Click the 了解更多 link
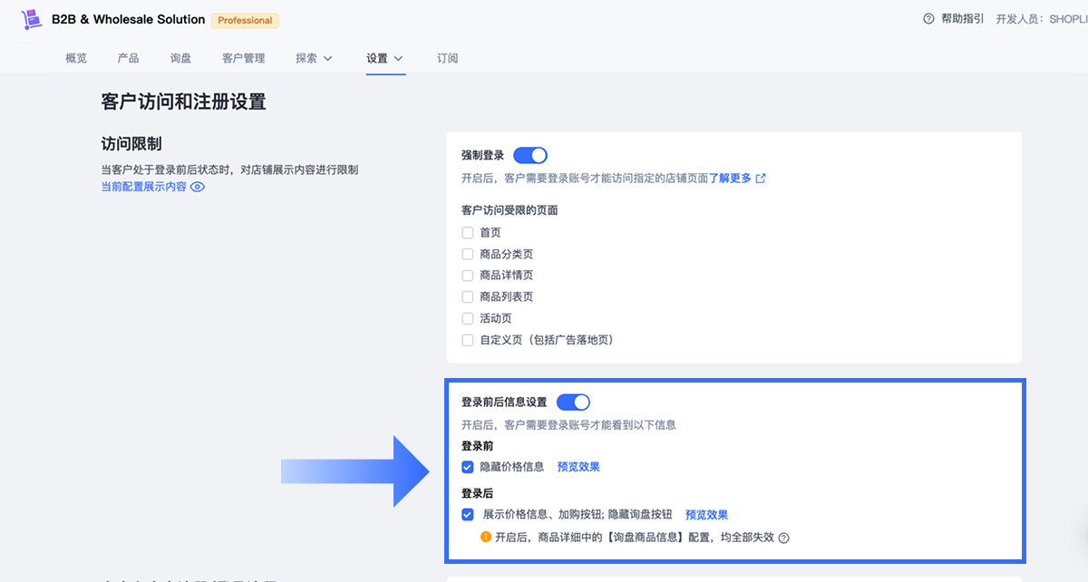 click(x=731, y=179)
